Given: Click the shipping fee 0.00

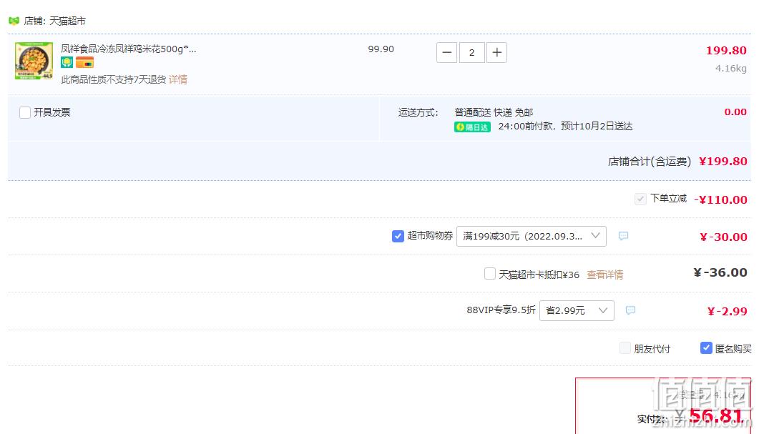Looking at the screenshot, I should click(735, 112).
